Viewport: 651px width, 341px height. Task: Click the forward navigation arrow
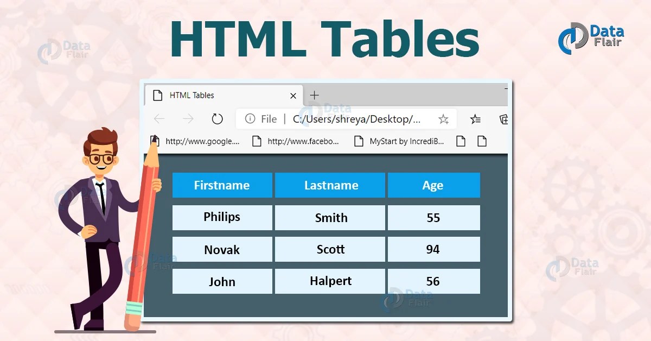point(187,119)
